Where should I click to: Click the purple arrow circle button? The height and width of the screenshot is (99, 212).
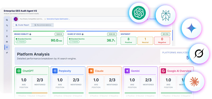click(x=16, y=19)
